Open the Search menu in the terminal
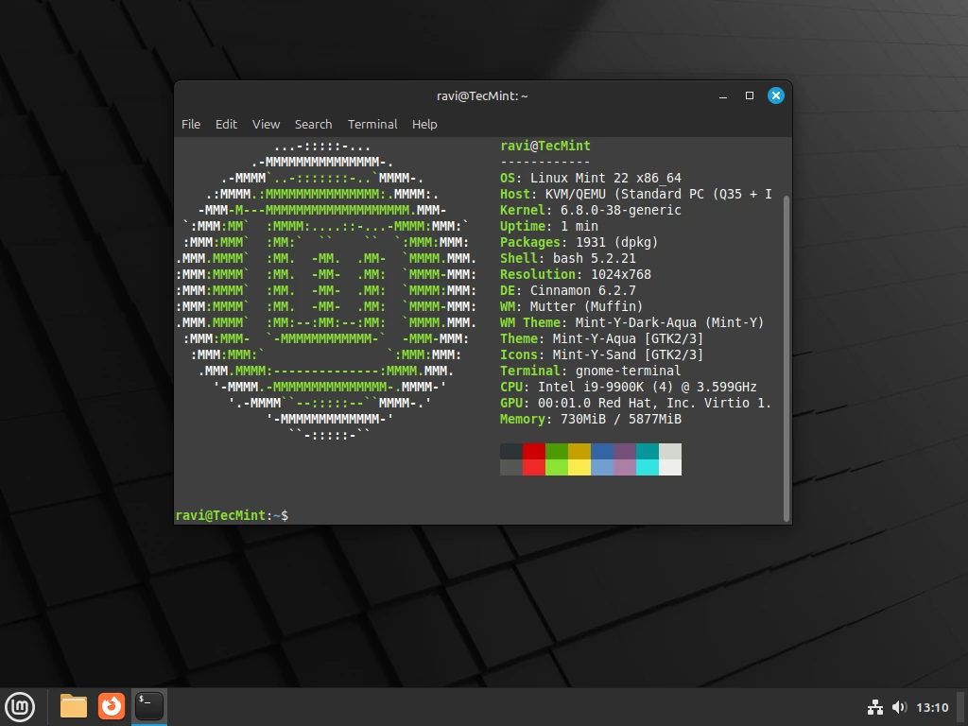This screenshot has height=726, width=968. 313,124
